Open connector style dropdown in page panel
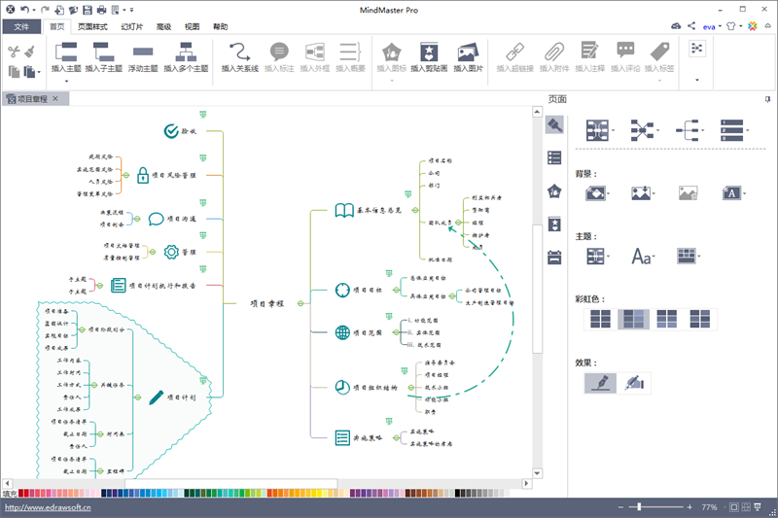 [x=645, y=130]
